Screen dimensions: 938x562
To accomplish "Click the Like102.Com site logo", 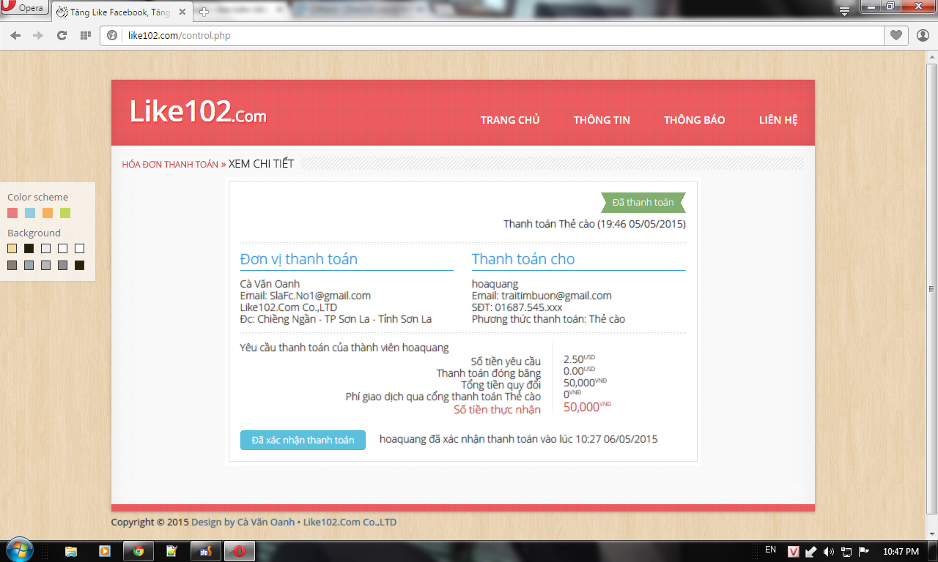I will tap(198, 112).
